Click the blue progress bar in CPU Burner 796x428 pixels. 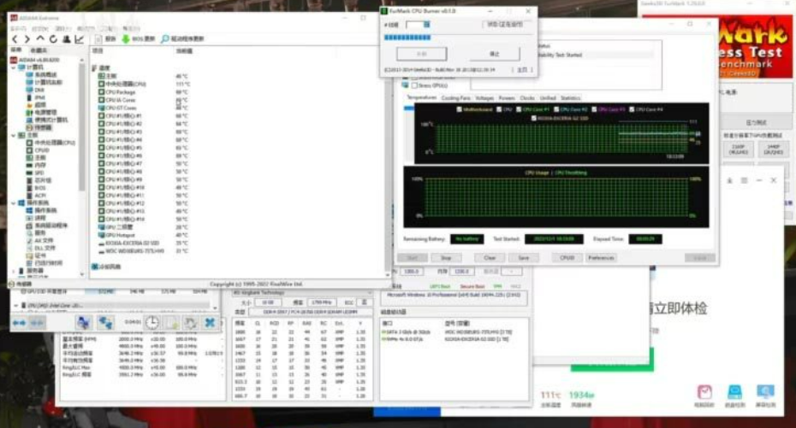[x=407, y=38]
